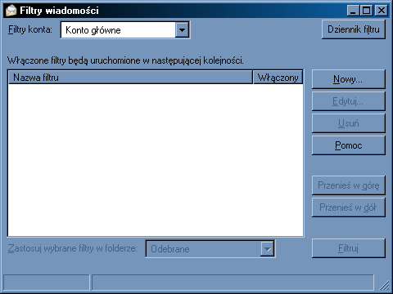This screenshot has height=294, width=393.
Task: Sort by Nazwa filtru column header
Action: [x=130, y=78]
